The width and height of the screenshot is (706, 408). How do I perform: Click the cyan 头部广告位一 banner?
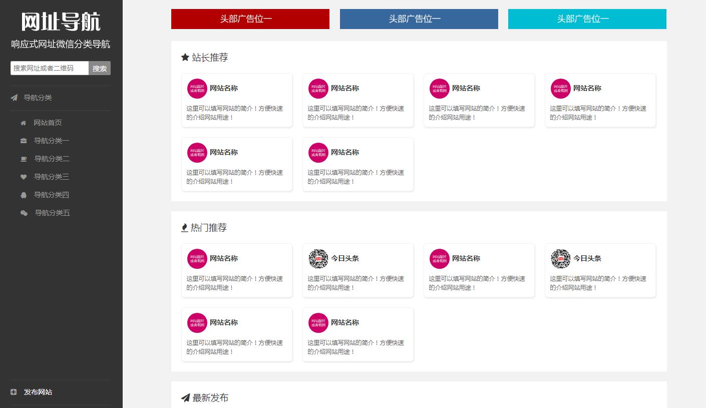pos(587,19)
